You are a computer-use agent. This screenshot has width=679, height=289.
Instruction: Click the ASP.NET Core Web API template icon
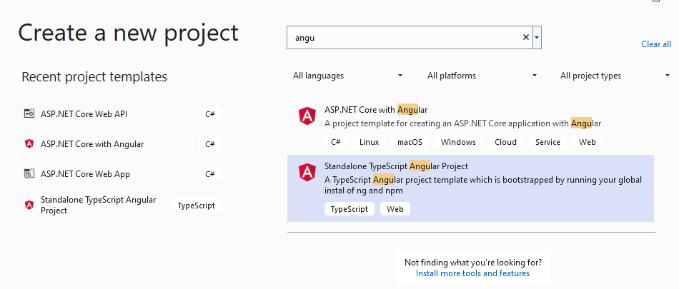click(29, 113)
